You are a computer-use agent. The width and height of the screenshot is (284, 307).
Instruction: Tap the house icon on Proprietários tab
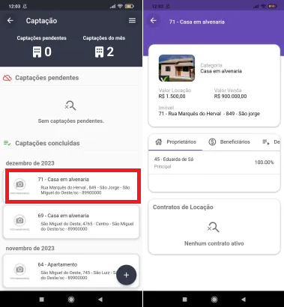tap(159, 142)
